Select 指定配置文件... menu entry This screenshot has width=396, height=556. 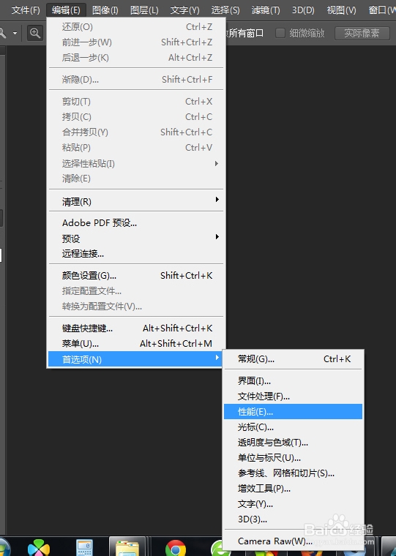click(x=136, y=290)
